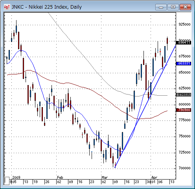Viewport: 195px width, 189px height.
Task: Minimize the JNKC chart window
Action: point(161,7)
